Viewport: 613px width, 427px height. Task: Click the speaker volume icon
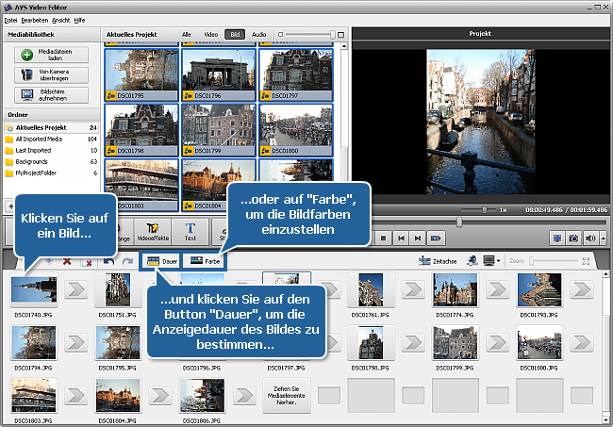[x=591, y=238]
